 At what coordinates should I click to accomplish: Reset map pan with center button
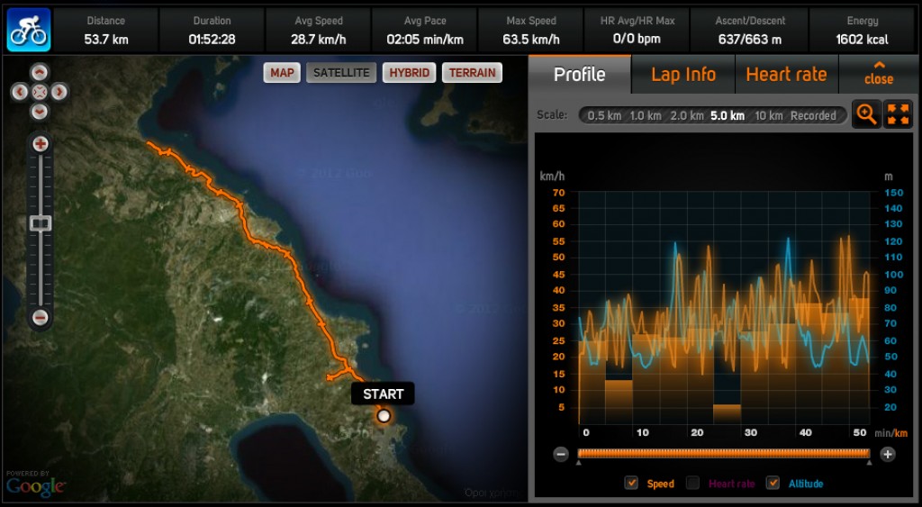click(x=40, y=92)
